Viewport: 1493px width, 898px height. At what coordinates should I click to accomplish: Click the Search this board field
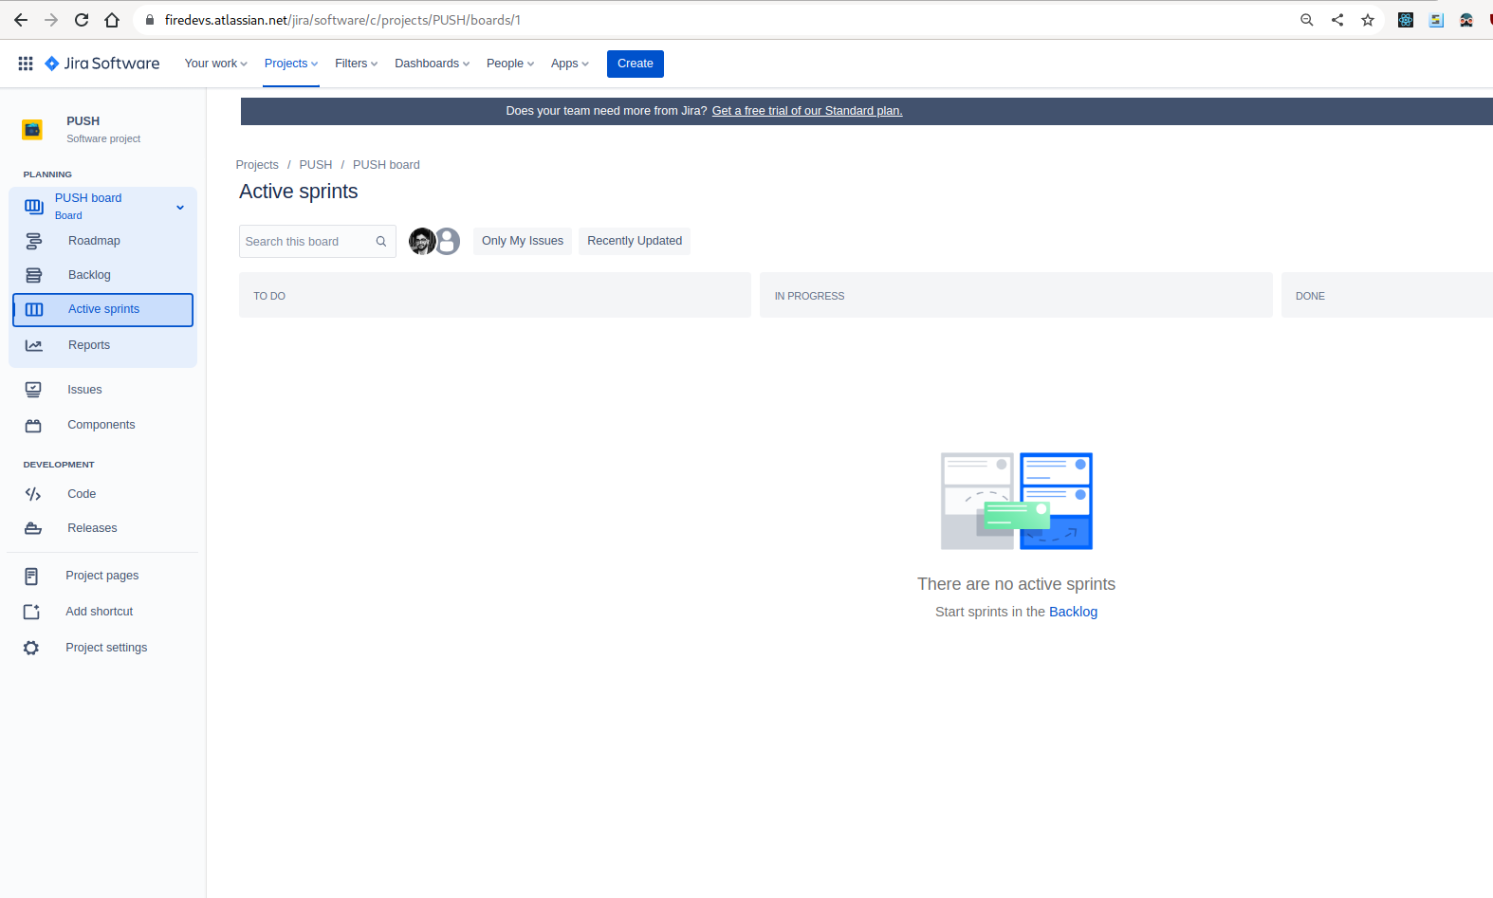pyautogui.click(x=318, y=242)
